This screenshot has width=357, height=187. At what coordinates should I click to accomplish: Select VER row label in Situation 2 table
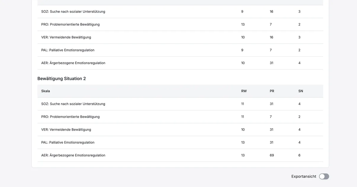(66, 130)
